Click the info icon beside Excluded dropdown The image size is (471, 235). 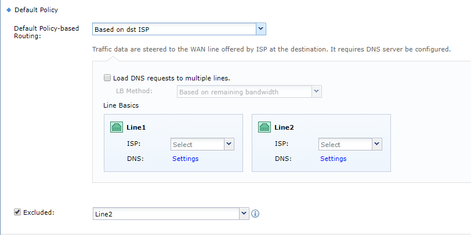click(x=255, y=214)
